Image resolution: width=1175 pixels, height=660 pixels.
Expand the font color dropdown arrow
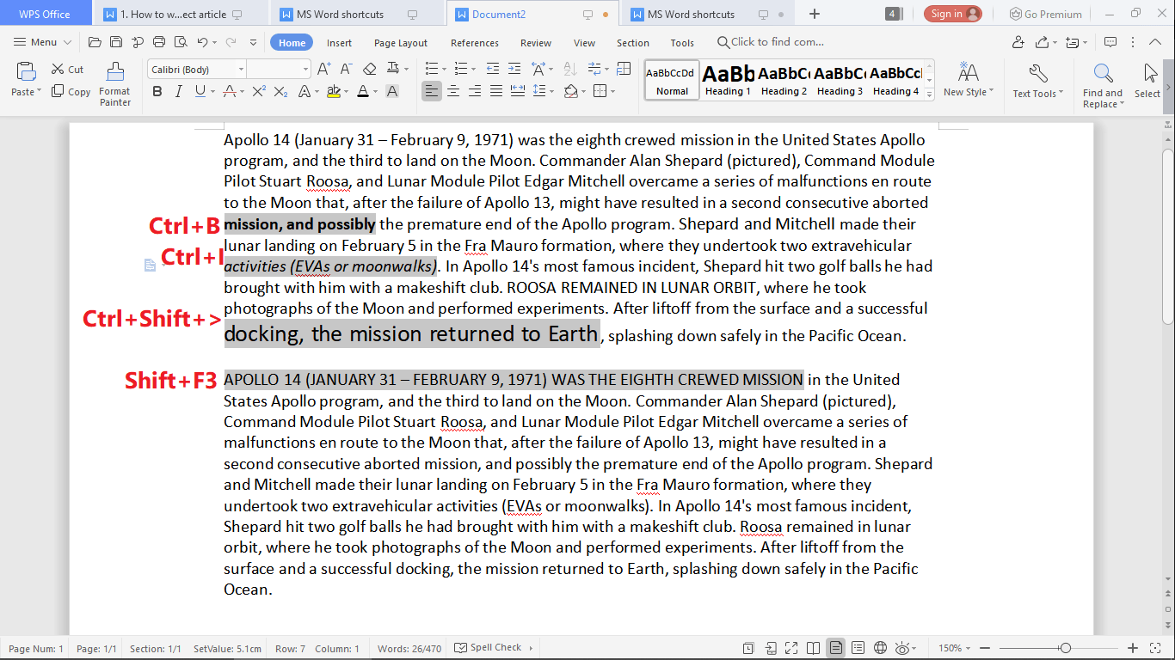click(x=375, y=91)
